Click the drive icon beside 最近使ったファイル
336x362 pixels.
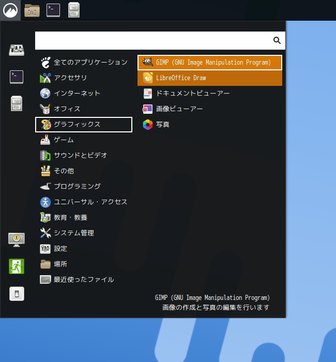coord(45,280)
